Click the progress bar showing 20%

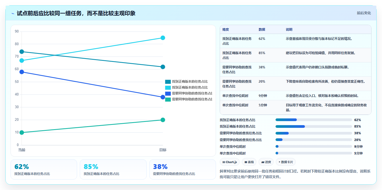click(x=314, y=140)
